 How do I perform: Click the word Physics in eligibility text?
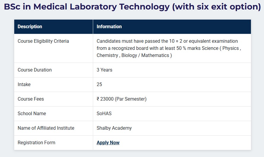[x=230, y=48]
